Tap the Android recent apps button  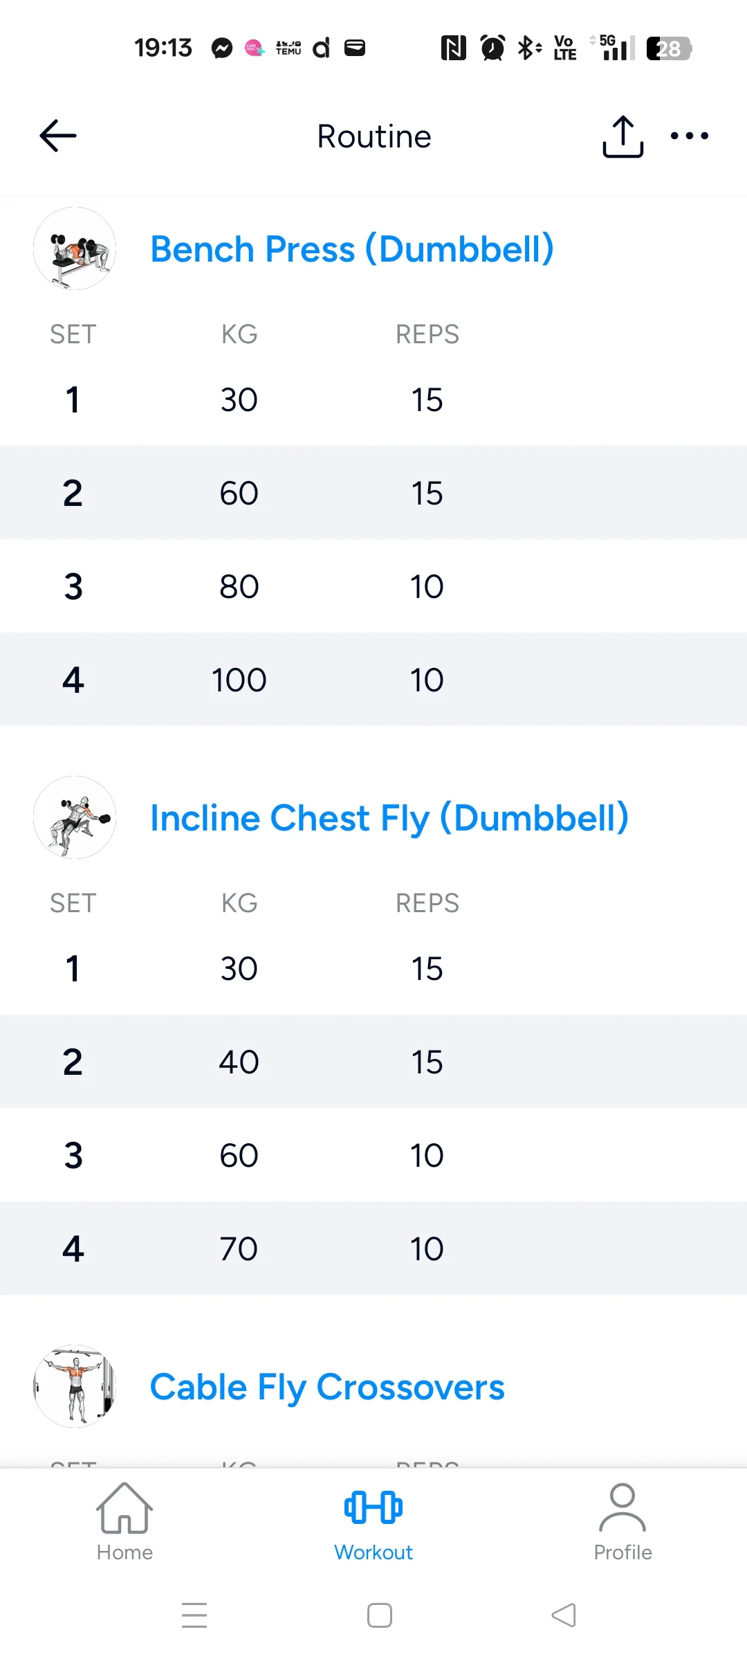[x=194, y=1615]
